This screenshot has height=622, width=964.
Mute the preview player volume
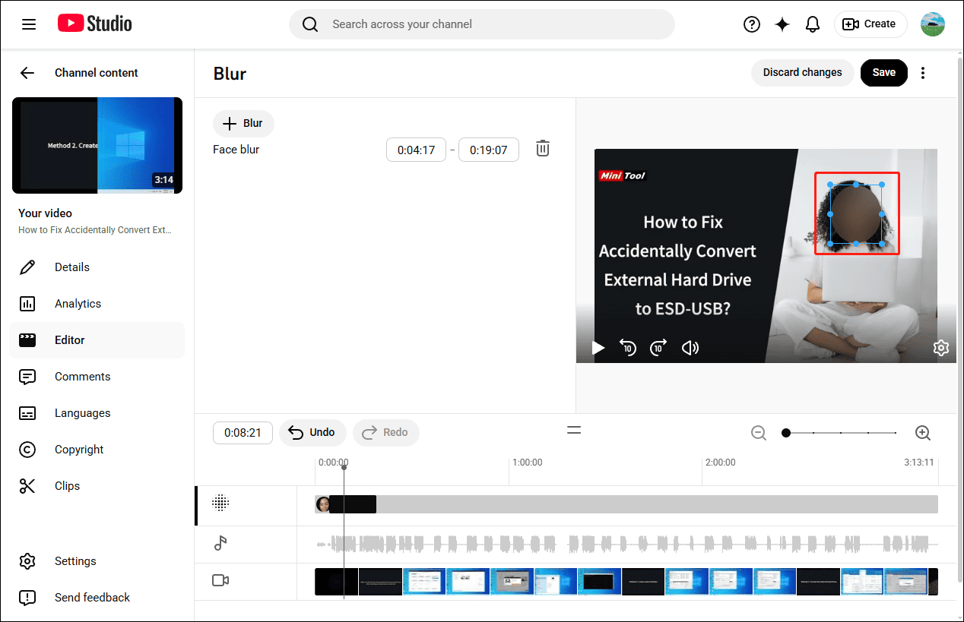pyautogui.click(x=690, y=347)
